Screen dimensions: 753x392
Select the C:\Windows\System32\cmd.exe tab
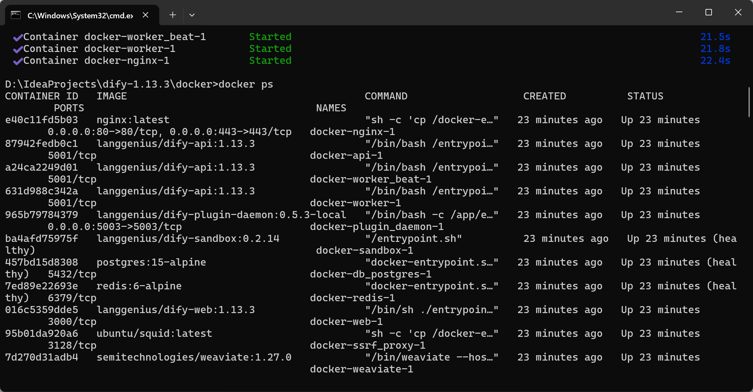80,15
